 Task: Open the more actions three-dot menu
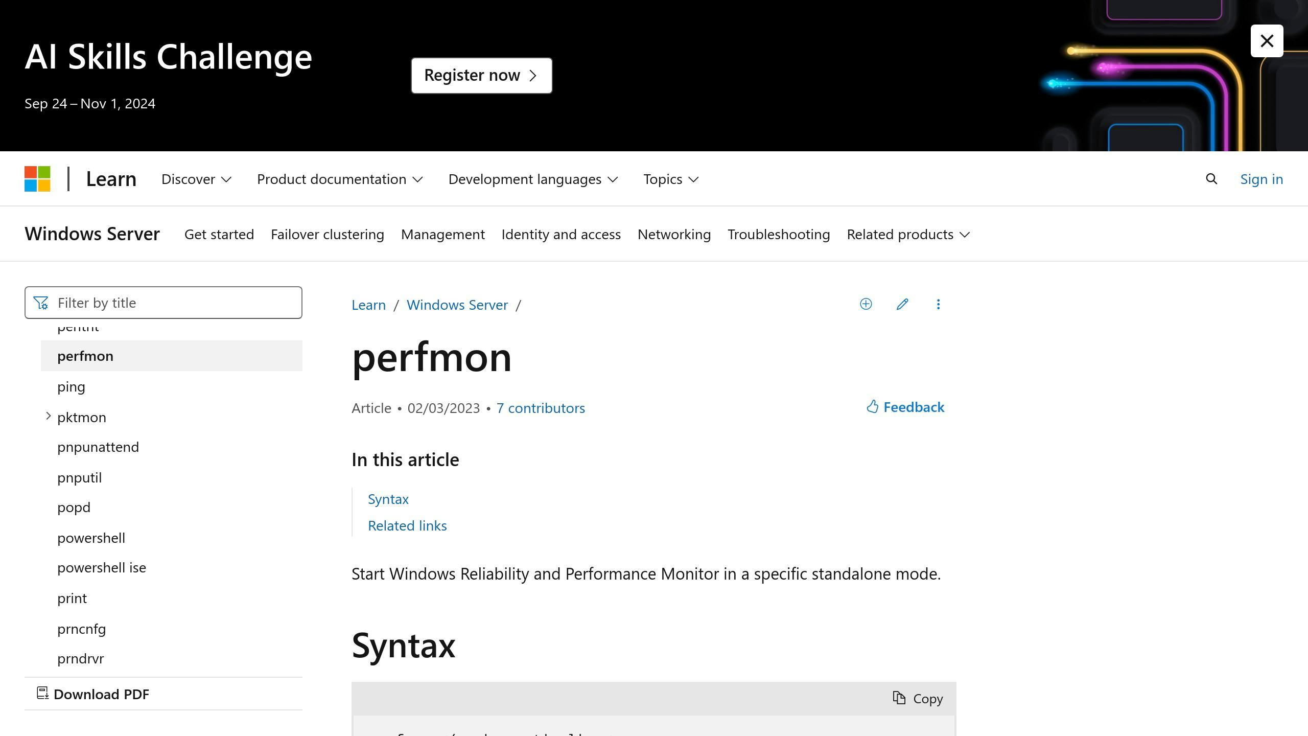938,304
